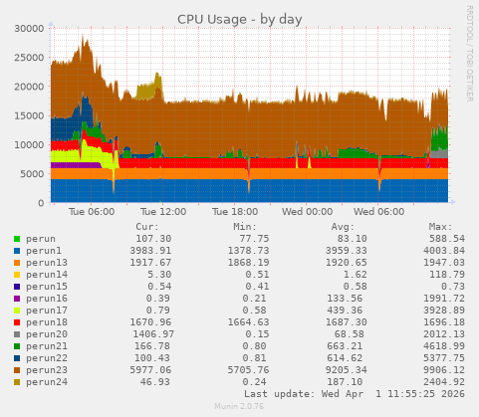Screen dimensions: 479x417
Task: Click the 'CPU Usage - by day' title
Action: point(240,20)
